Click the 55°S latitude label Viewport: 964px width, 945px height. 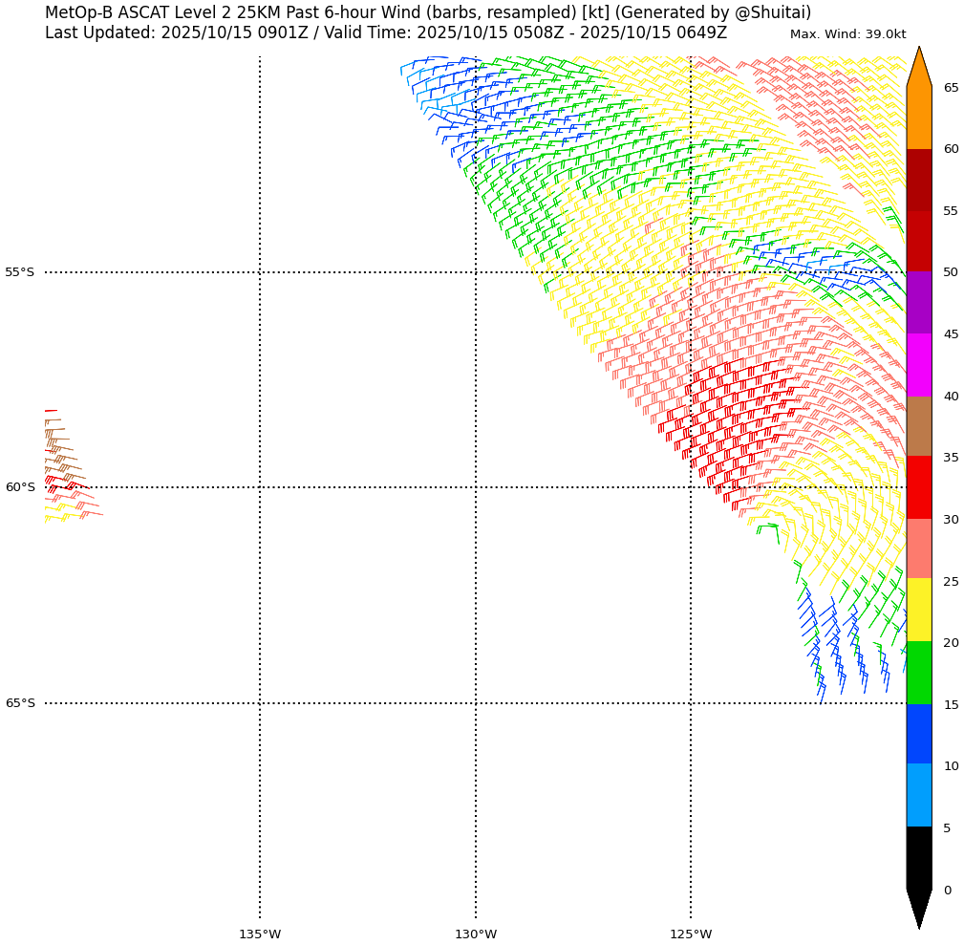[20, 272]
